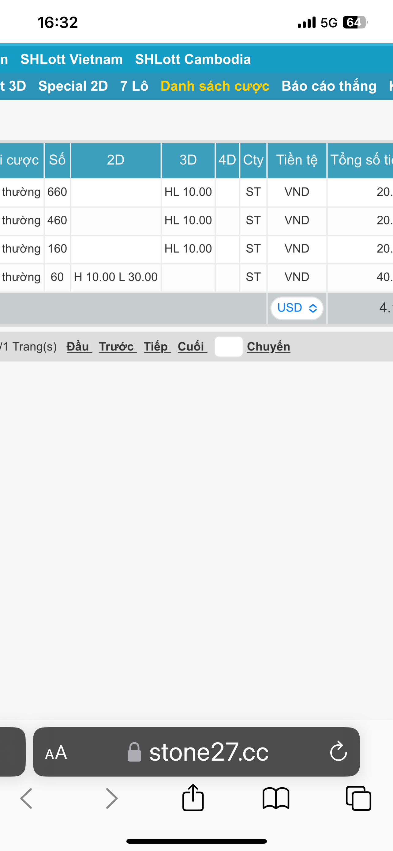Switch to SHLott Vietnam tab
Viewport: 393px width, 851px height.
click(x=72, y=59)
